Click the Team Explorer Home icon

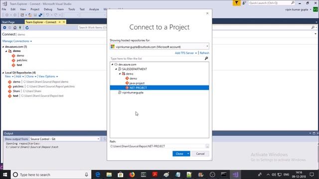(x=15, y=28)
